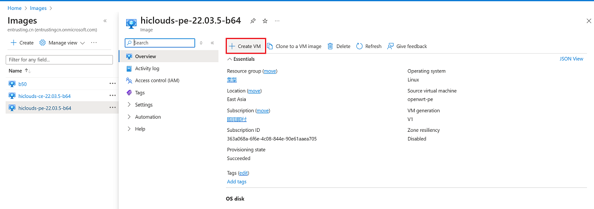Select hiclouds-pe-22.03.5-b64 in list
Image resolution: width=594 pixels, height=209 pixels.
point(45,108)
